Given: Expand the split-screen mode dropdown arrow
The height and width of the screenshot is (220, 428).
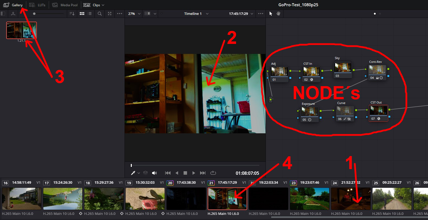Looking at the screenshot, I should click(x=155, y=14).
